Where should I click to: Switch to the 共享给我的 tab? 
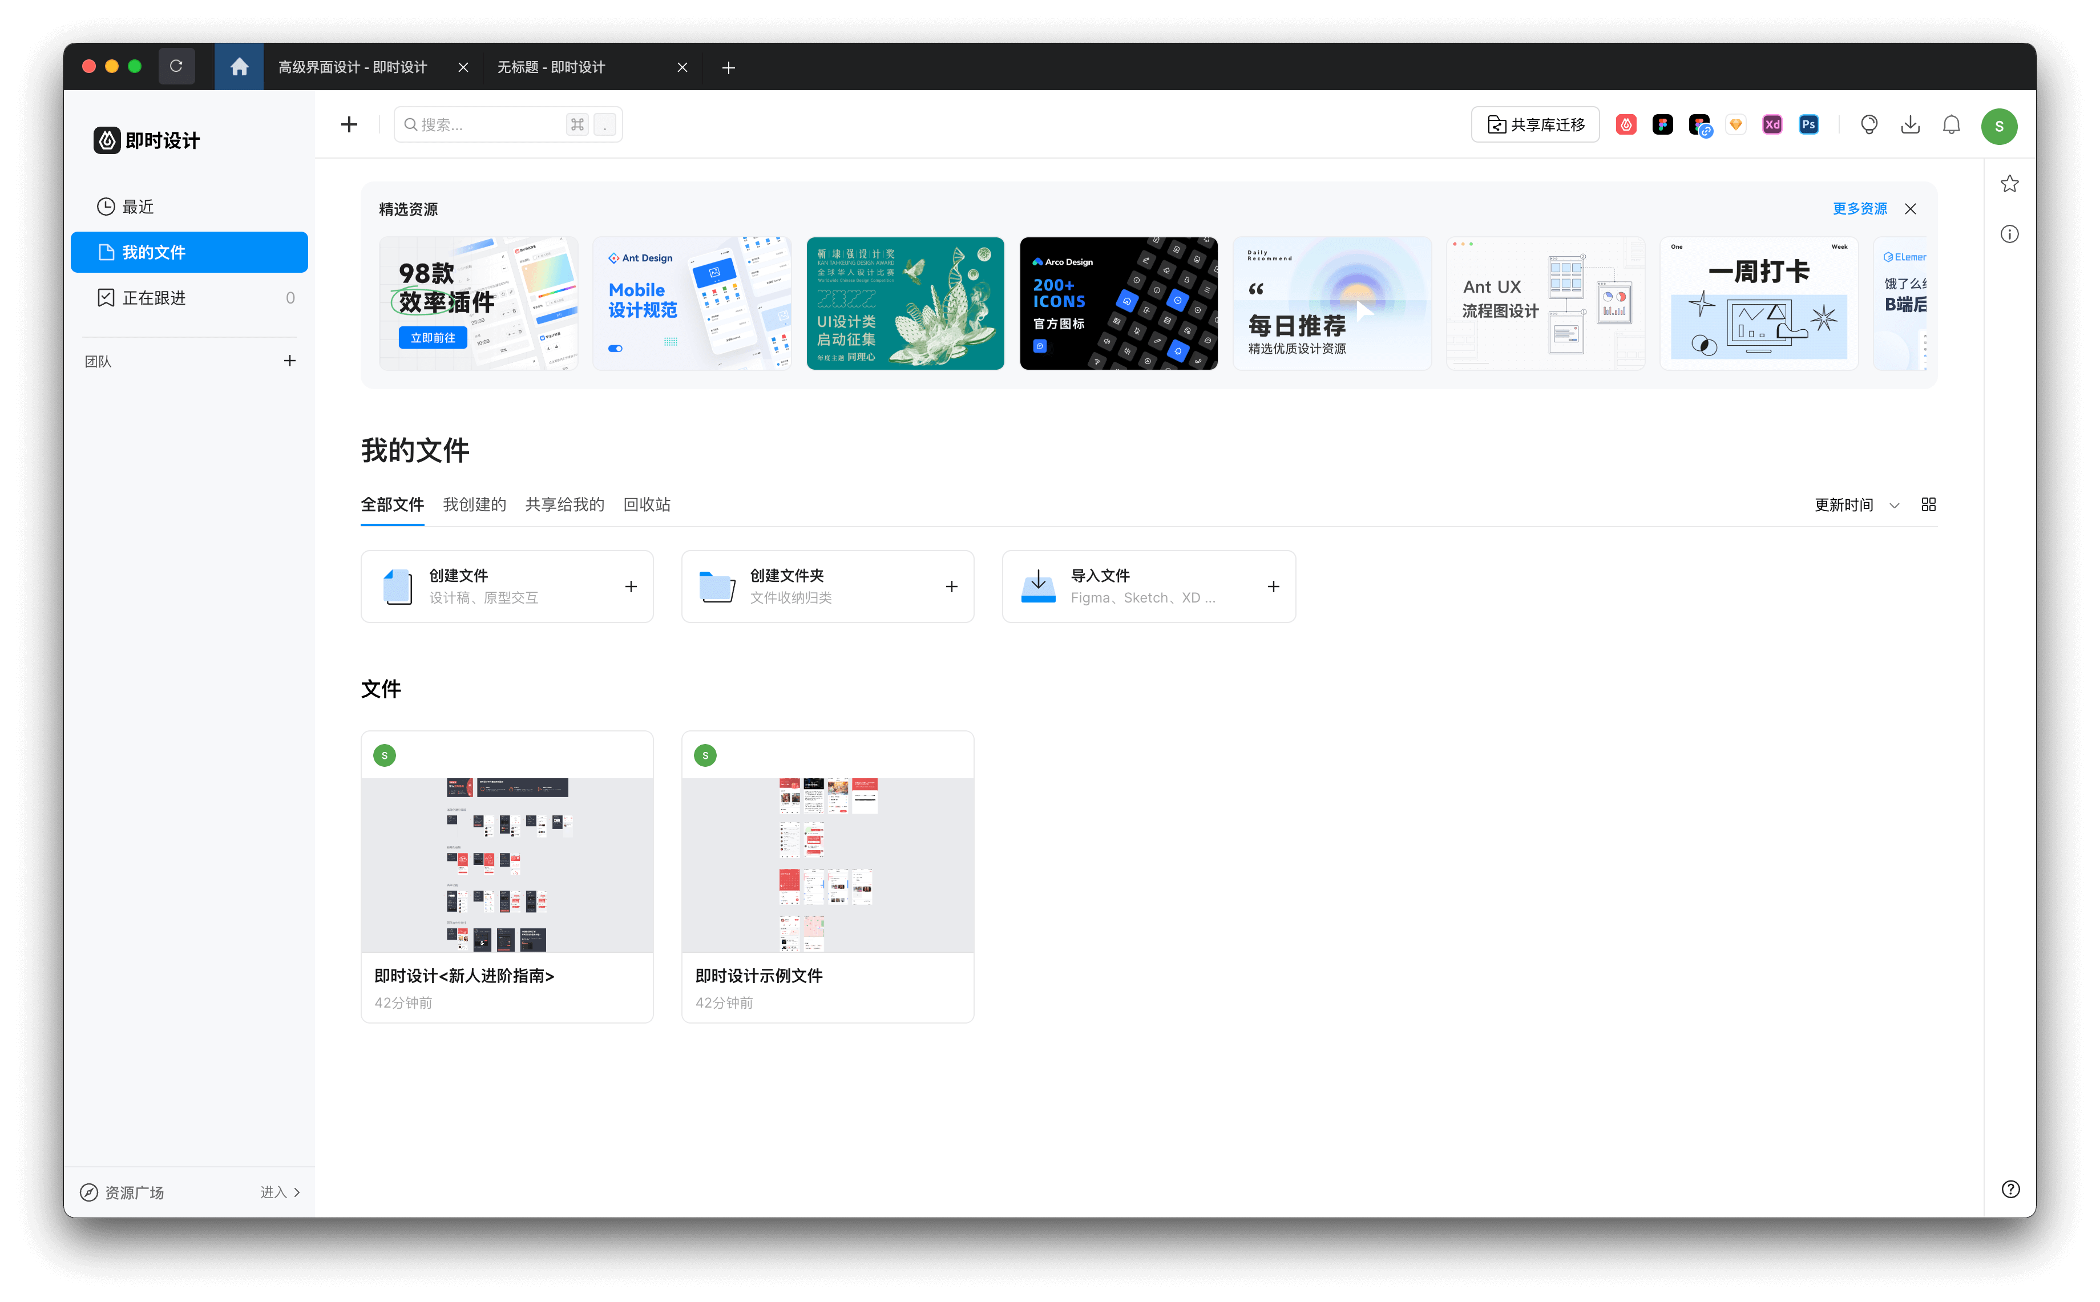click(564, 504)
